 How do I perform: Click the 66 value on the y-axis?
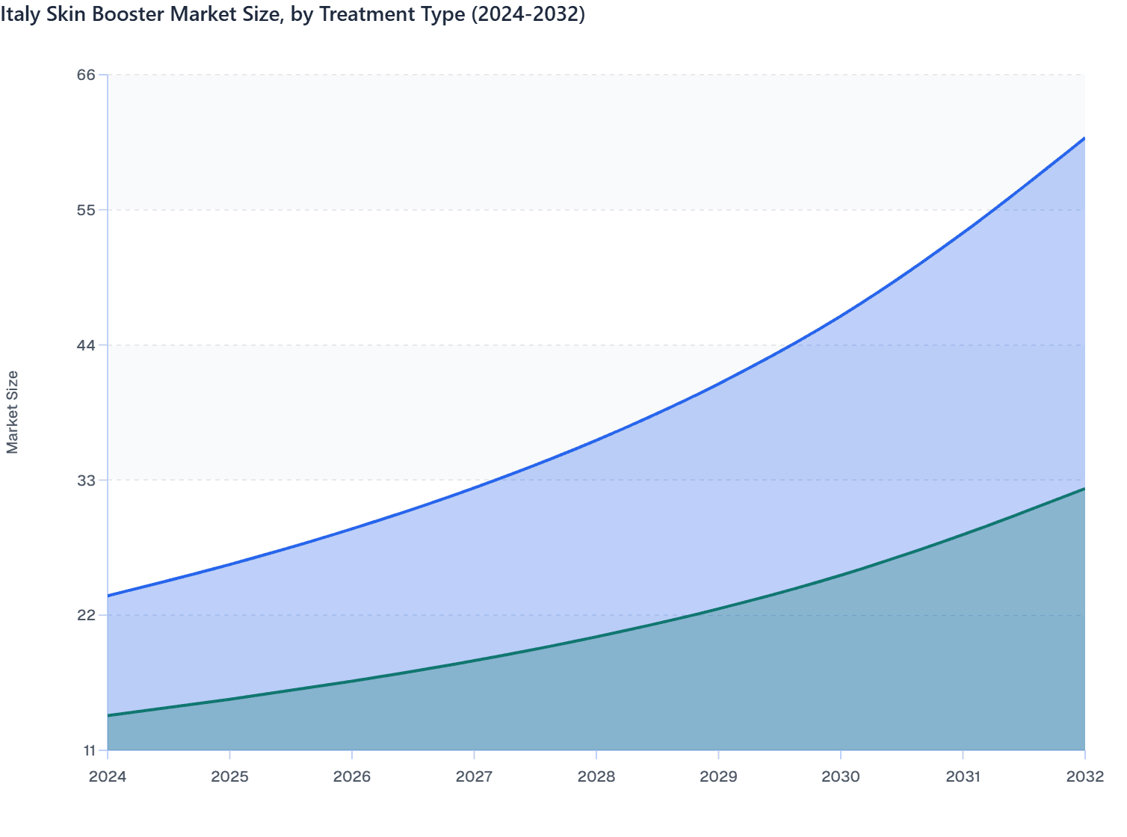(87, 74)
